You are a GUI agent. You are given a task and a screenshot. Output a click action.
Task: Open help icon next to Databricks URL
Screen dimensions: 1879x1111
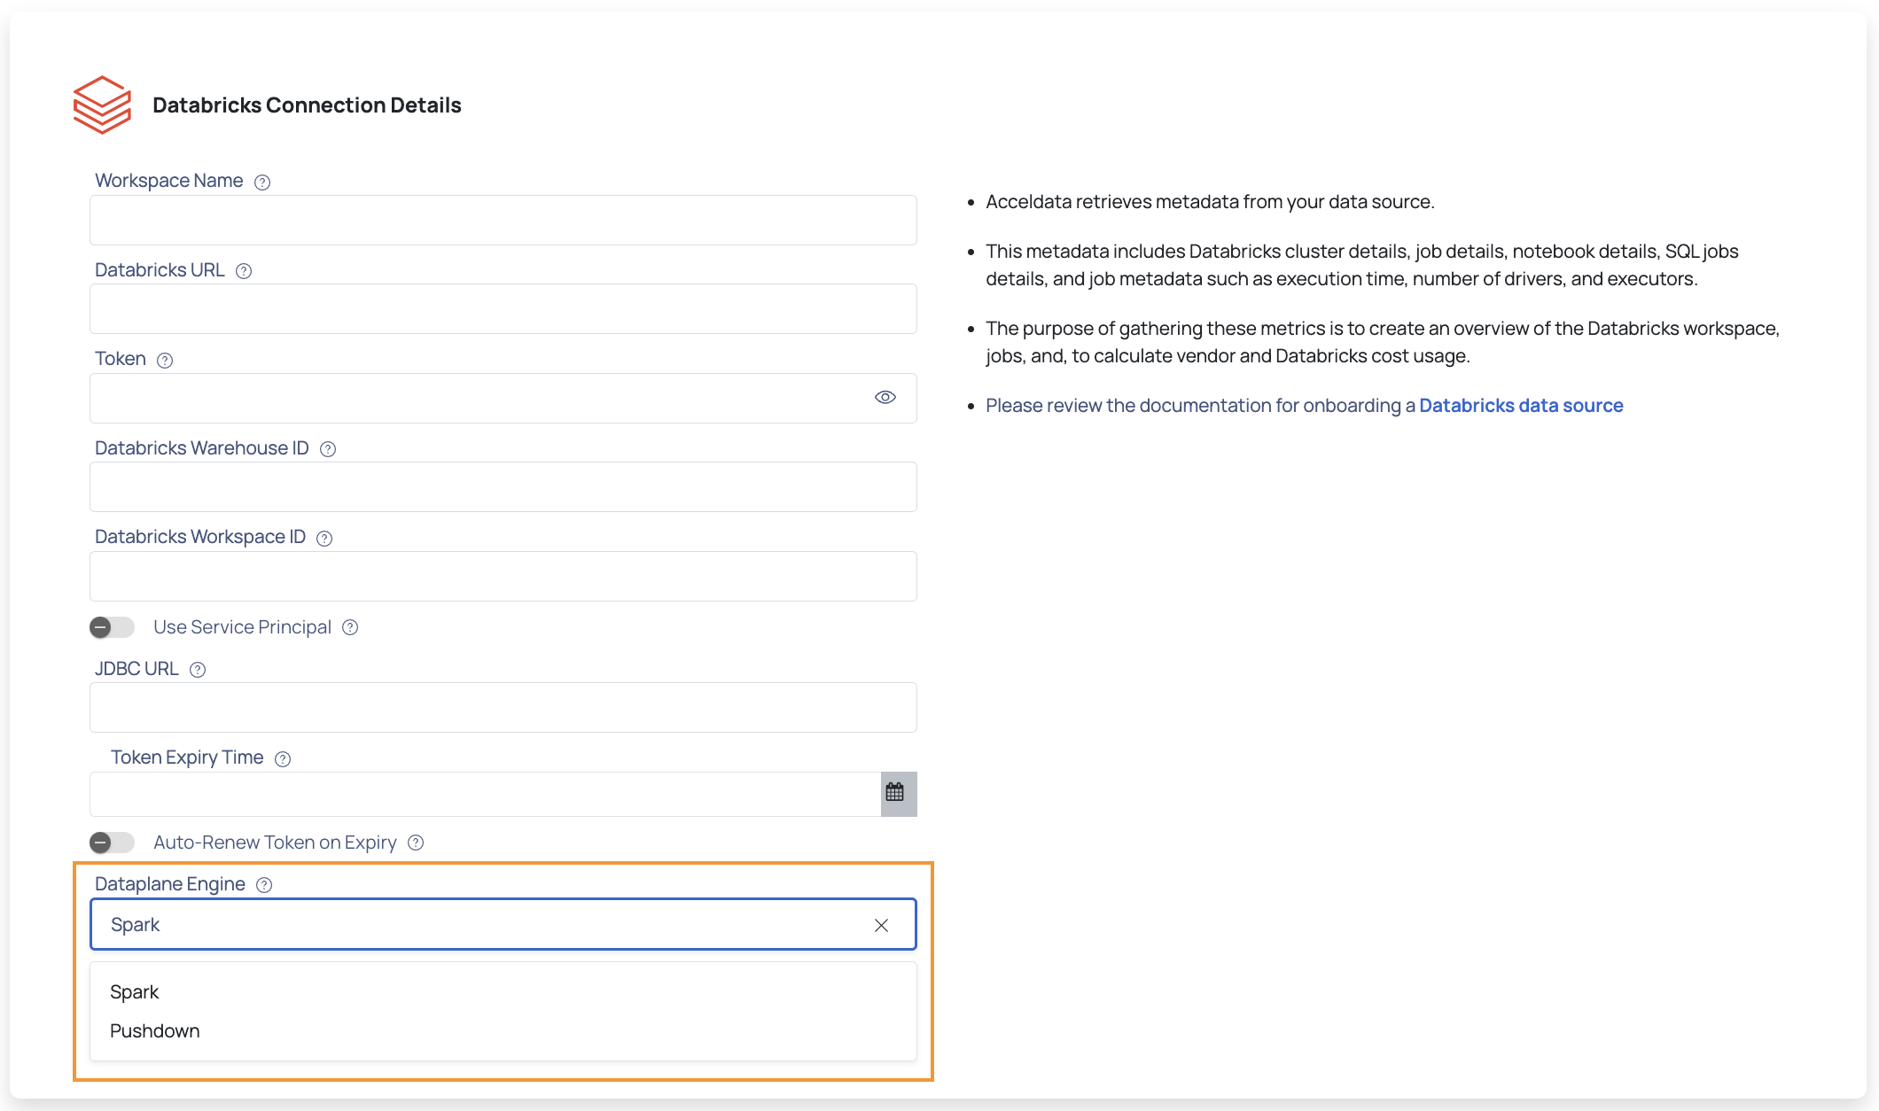[x=244, y=271]
